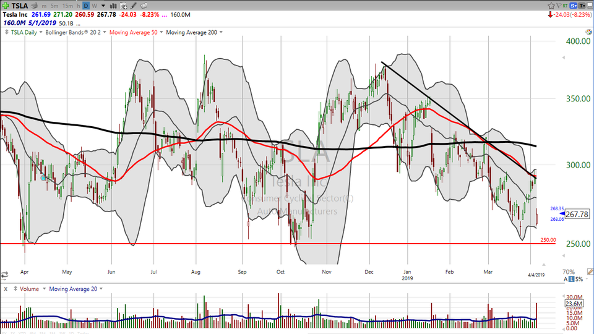Image resolution: width=594 pixels, height=334 pixels.
Task: Click the note tag icon
Action: tap(144, 6)
